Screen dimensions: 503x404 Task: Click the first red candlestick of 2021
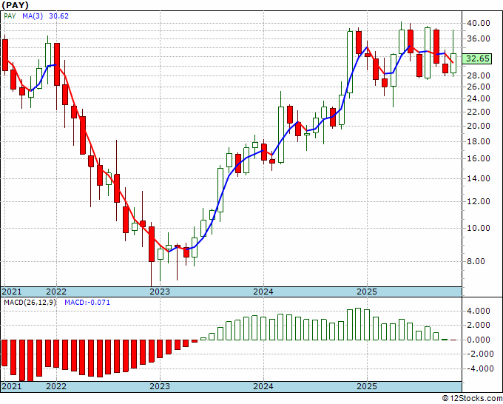[x=5, y=55]
